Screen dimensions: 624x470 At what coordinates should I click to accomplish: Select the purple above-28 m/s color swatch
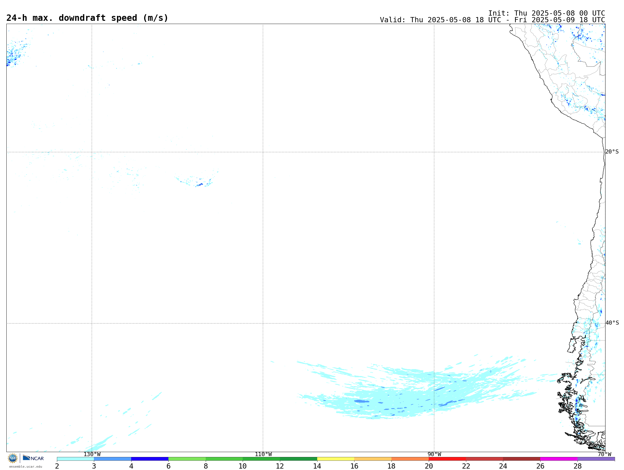[x=596, y=459]
